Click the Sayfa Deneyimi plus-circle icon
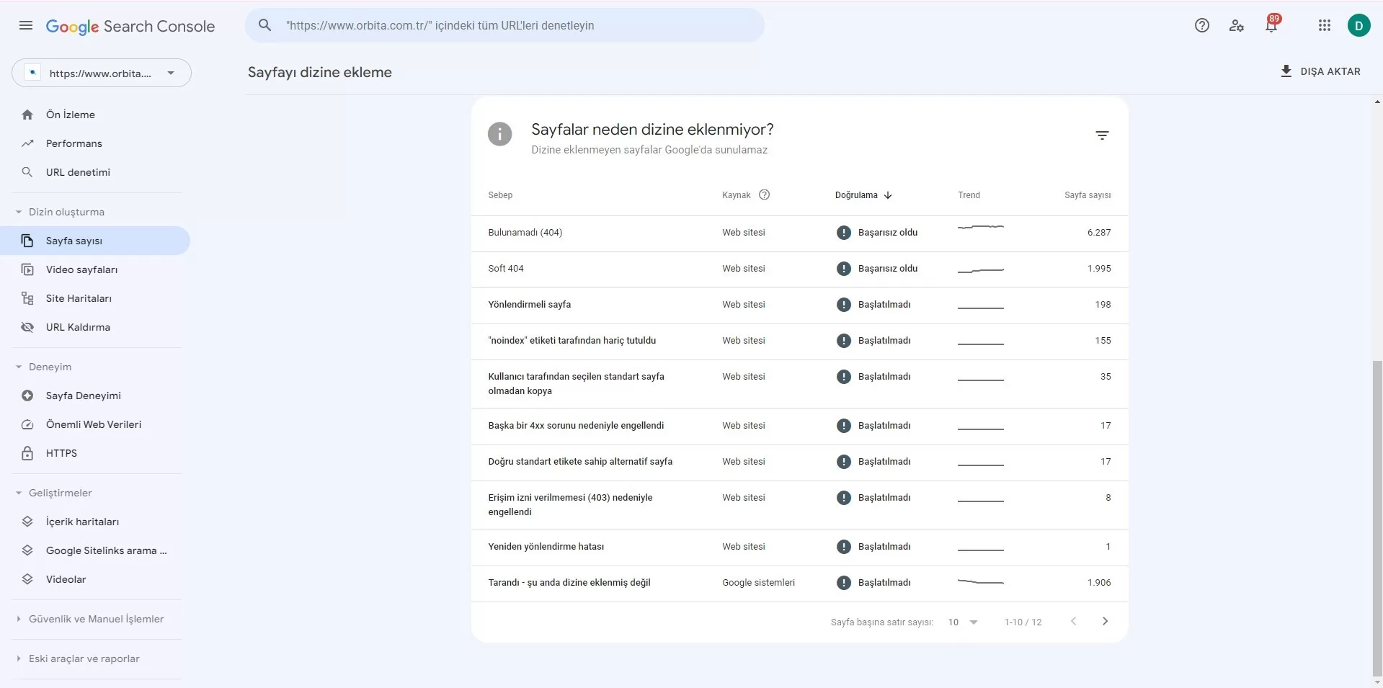The image size is (1383, 688). coord(27,396)
